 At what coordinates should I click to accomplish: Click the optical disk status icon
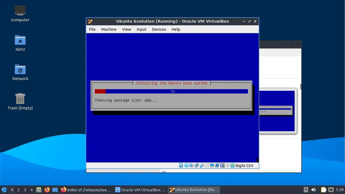(186, 165)
